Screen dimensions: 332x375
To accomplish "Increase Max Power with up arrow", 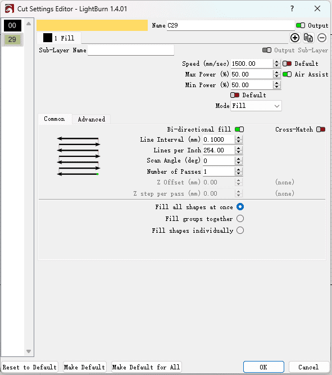I will click(277, 73).
